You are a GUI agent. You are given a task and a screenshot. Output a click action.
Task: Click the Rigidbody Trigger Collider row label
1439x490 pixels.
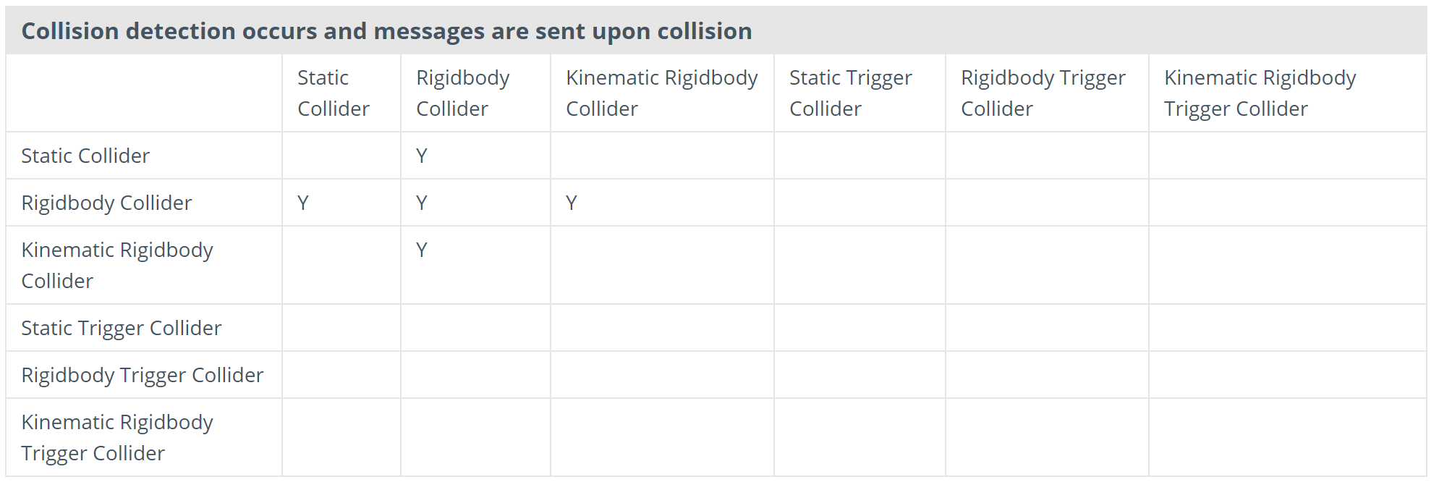[x=142, y=375]
